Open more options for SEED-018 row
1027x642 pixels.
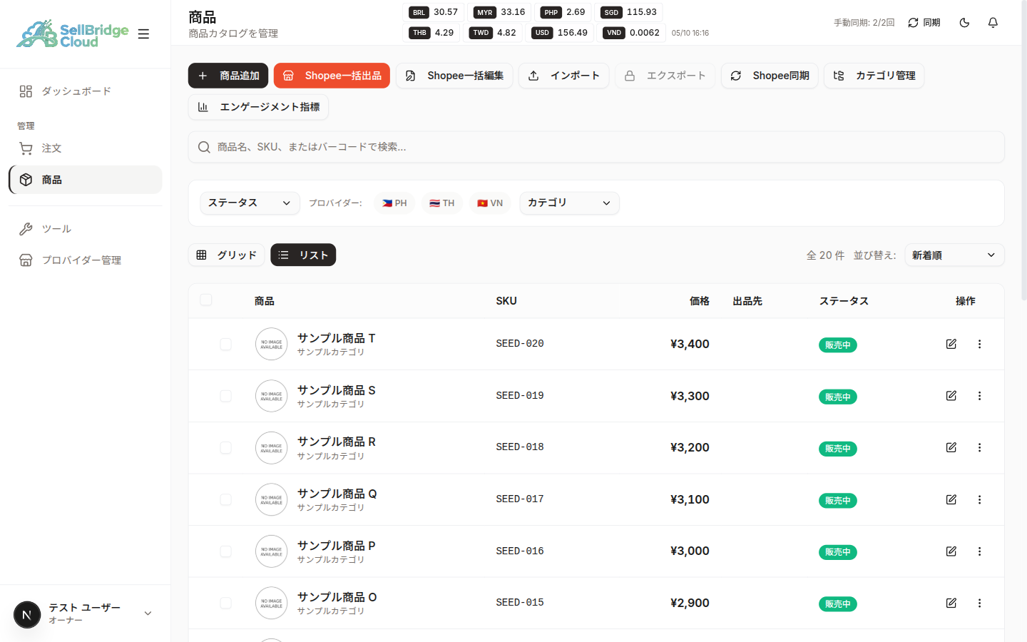coord(979,448)
